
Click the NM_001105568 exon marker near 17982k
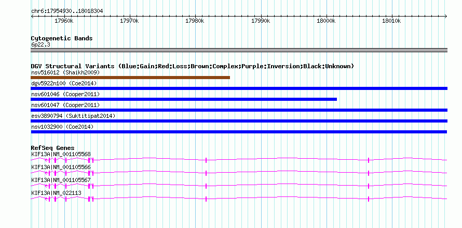(x=206, y=160)
